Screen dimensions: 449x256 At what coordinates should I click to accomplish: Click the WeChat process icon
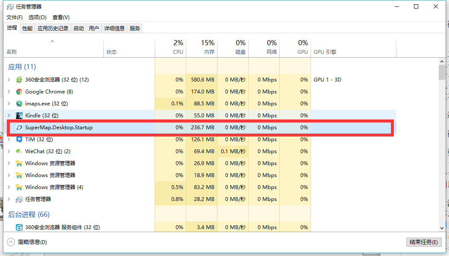[19, 151]
